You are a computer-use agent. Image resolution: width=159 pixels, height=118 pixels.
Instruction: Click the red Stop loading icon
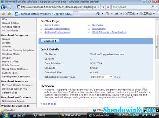[x=108, y=7]
